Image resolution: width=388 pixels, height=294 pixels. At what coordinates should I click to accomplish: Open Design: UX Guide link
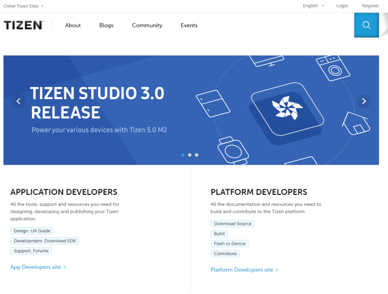[32, 231]
